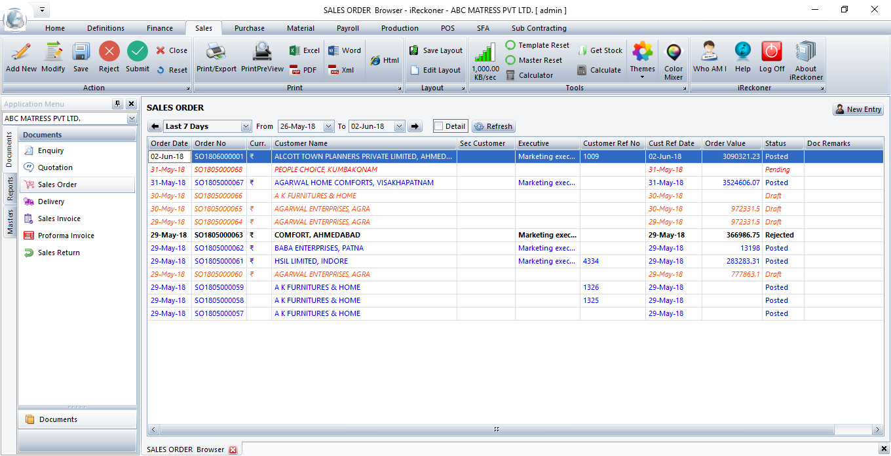Click the Log Off power icon

click(x=772, y=52)
